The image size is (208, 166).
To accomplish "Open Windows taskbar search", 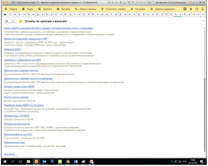I will tap(13, 162).
